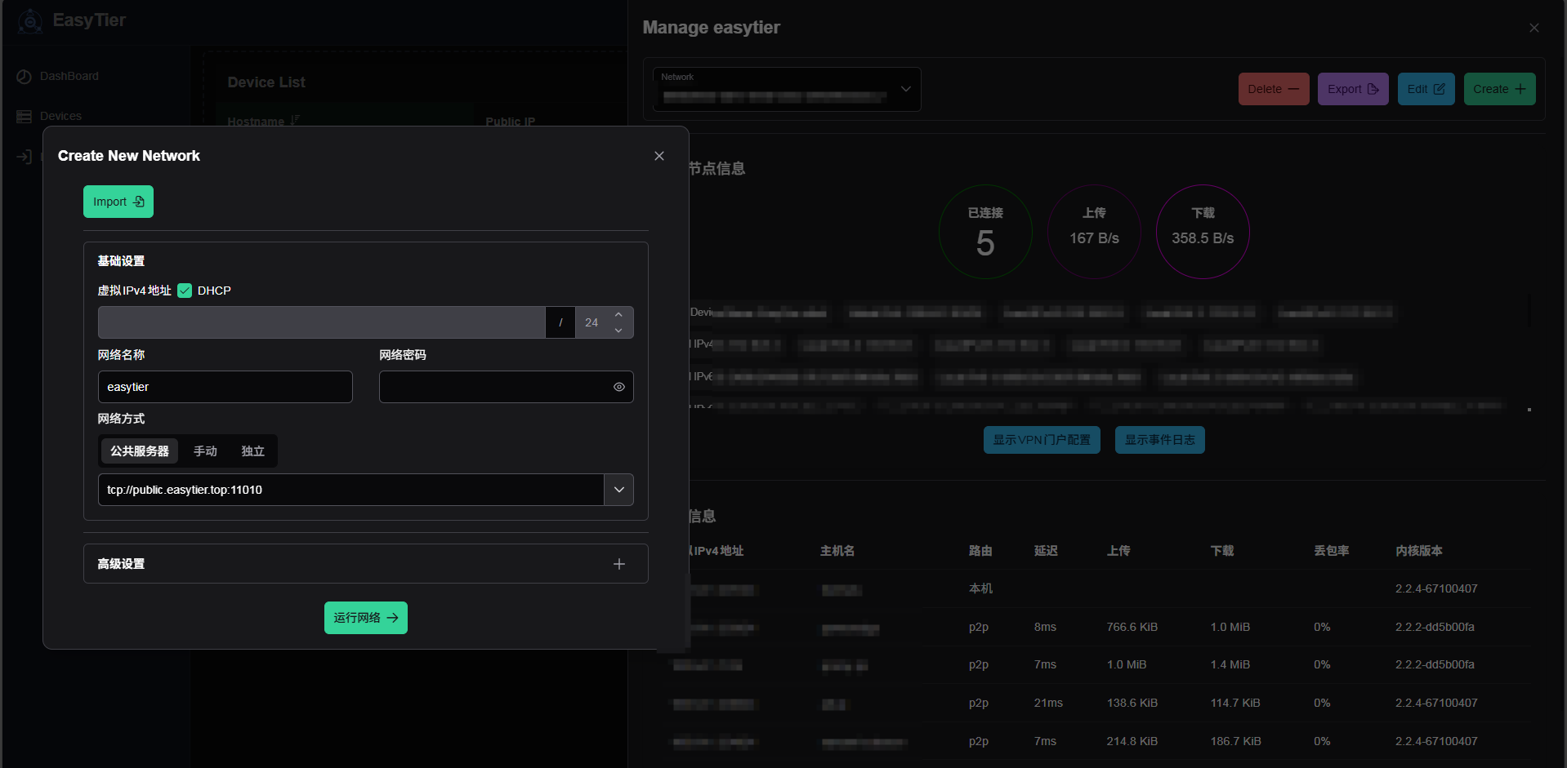Click the 已连接 5 status circle

[985, 232]
